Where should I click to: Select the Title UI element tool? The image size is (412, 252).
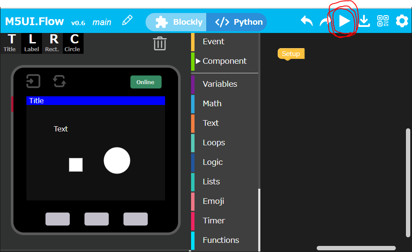(10, 43)
